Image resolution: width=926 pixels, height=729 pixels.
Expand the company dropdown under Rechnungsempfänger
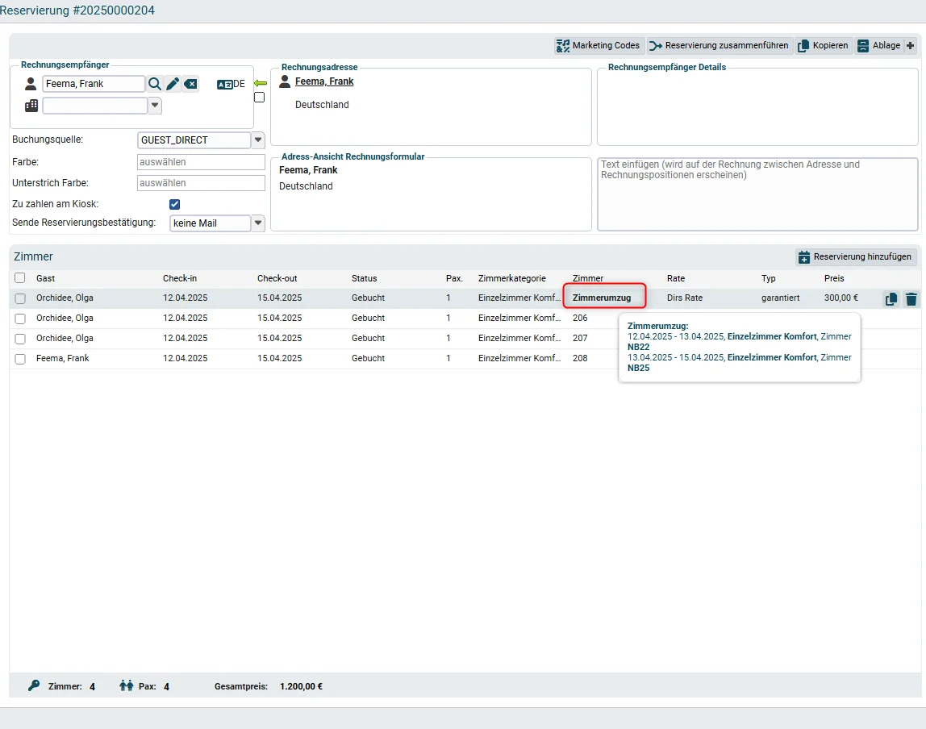pos(155,106)
